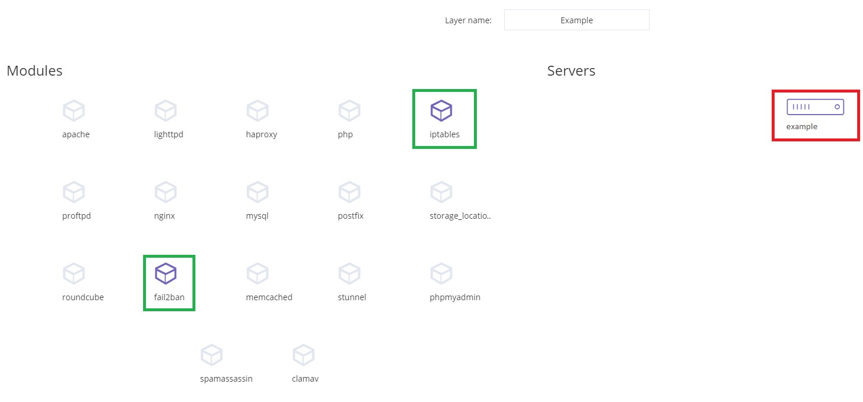Select the php module icon
The image size is (863, 402).
click(350, 111)
